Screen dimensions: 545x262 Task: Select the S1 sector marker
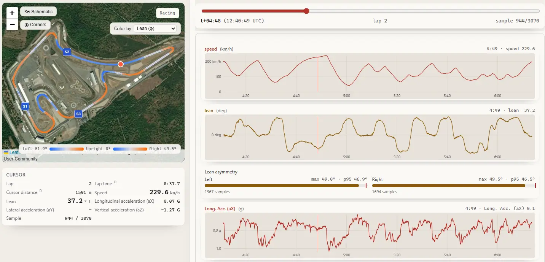(25, 106)
